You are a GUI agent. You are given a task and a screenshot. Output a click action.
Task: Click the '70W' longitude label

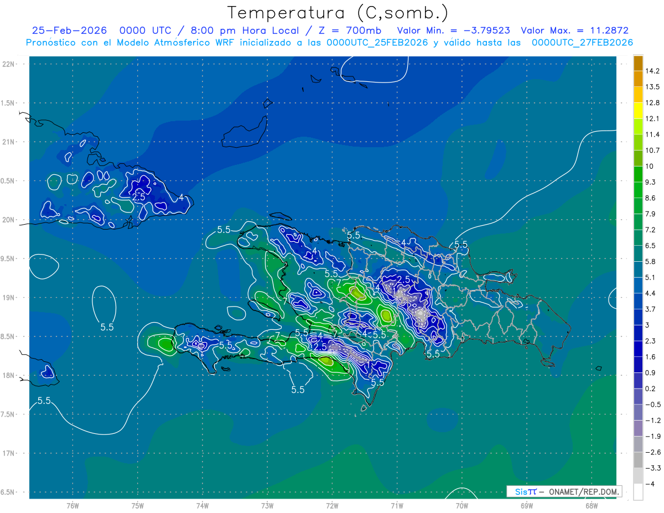click(462, 505)
